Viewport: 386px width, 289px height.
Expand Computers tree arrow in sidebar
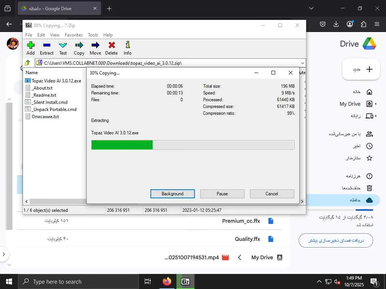pyautogui.click(x=376, y=116)
